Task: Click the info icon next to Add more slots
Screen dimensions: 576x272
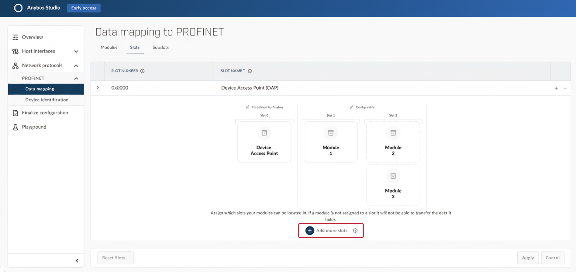Action: pyautogui.click(x=355, y=231)
